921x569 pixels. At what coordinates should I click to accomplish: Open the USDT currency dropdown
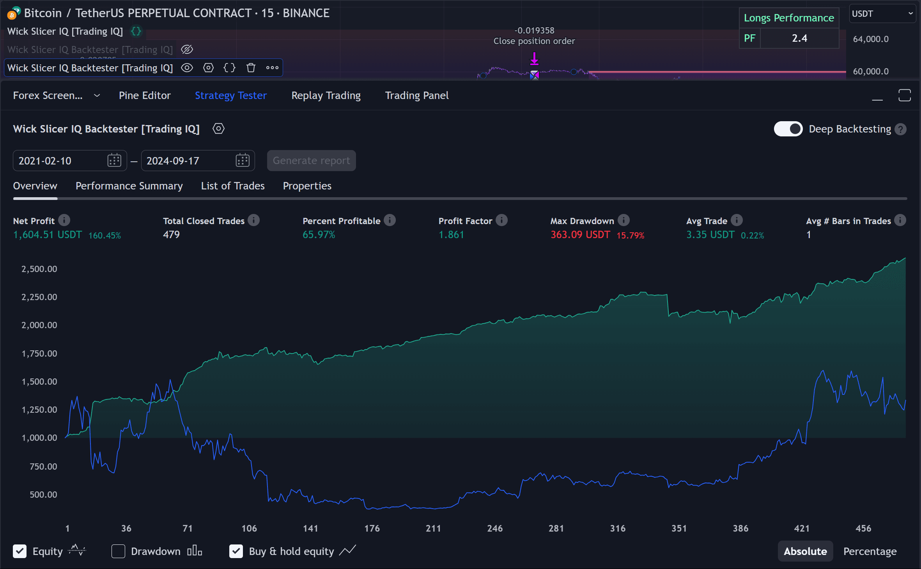882,14
